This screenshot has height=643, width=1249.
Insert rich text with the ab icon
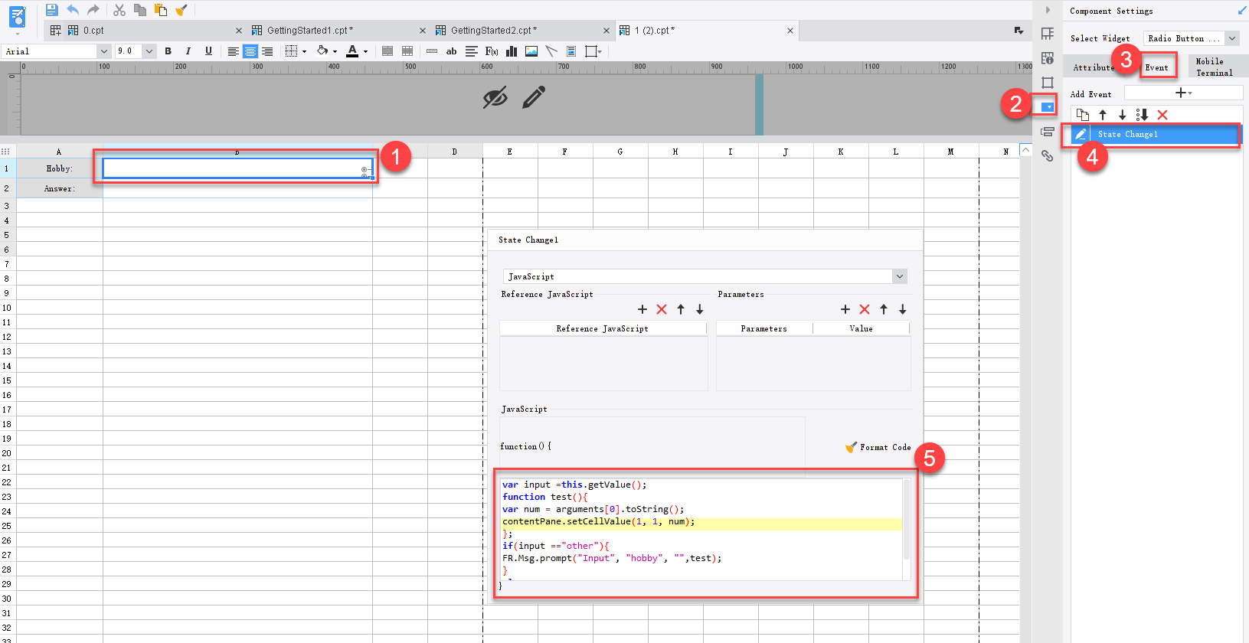452,51
